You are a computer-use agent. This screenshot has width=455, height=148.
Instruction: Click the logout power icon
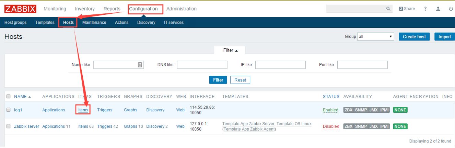451,9
